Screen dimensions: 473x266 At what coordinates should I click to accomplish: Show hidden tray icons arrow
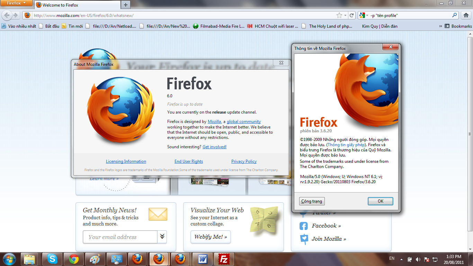point(401,259)
